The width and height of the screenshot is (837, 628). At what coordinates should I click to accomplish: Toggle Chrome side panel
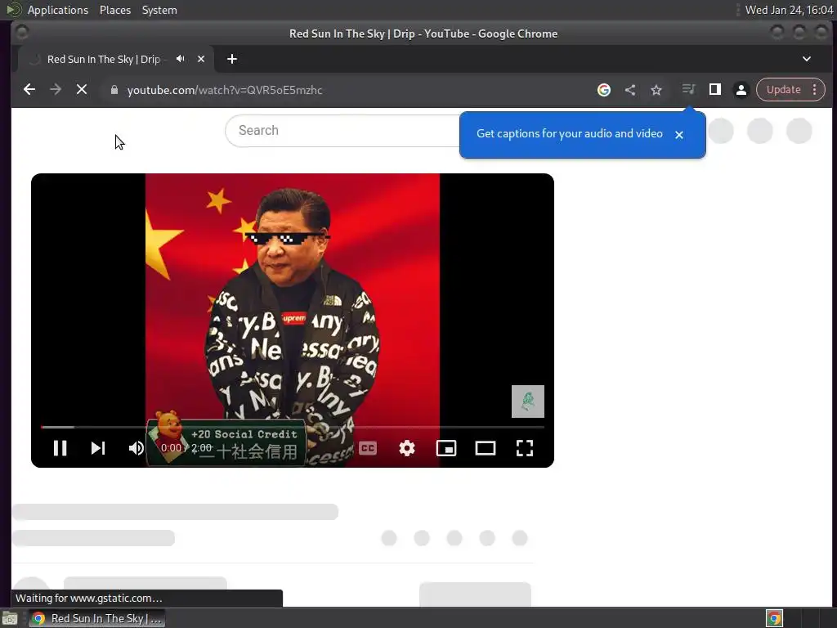point(714,89)
